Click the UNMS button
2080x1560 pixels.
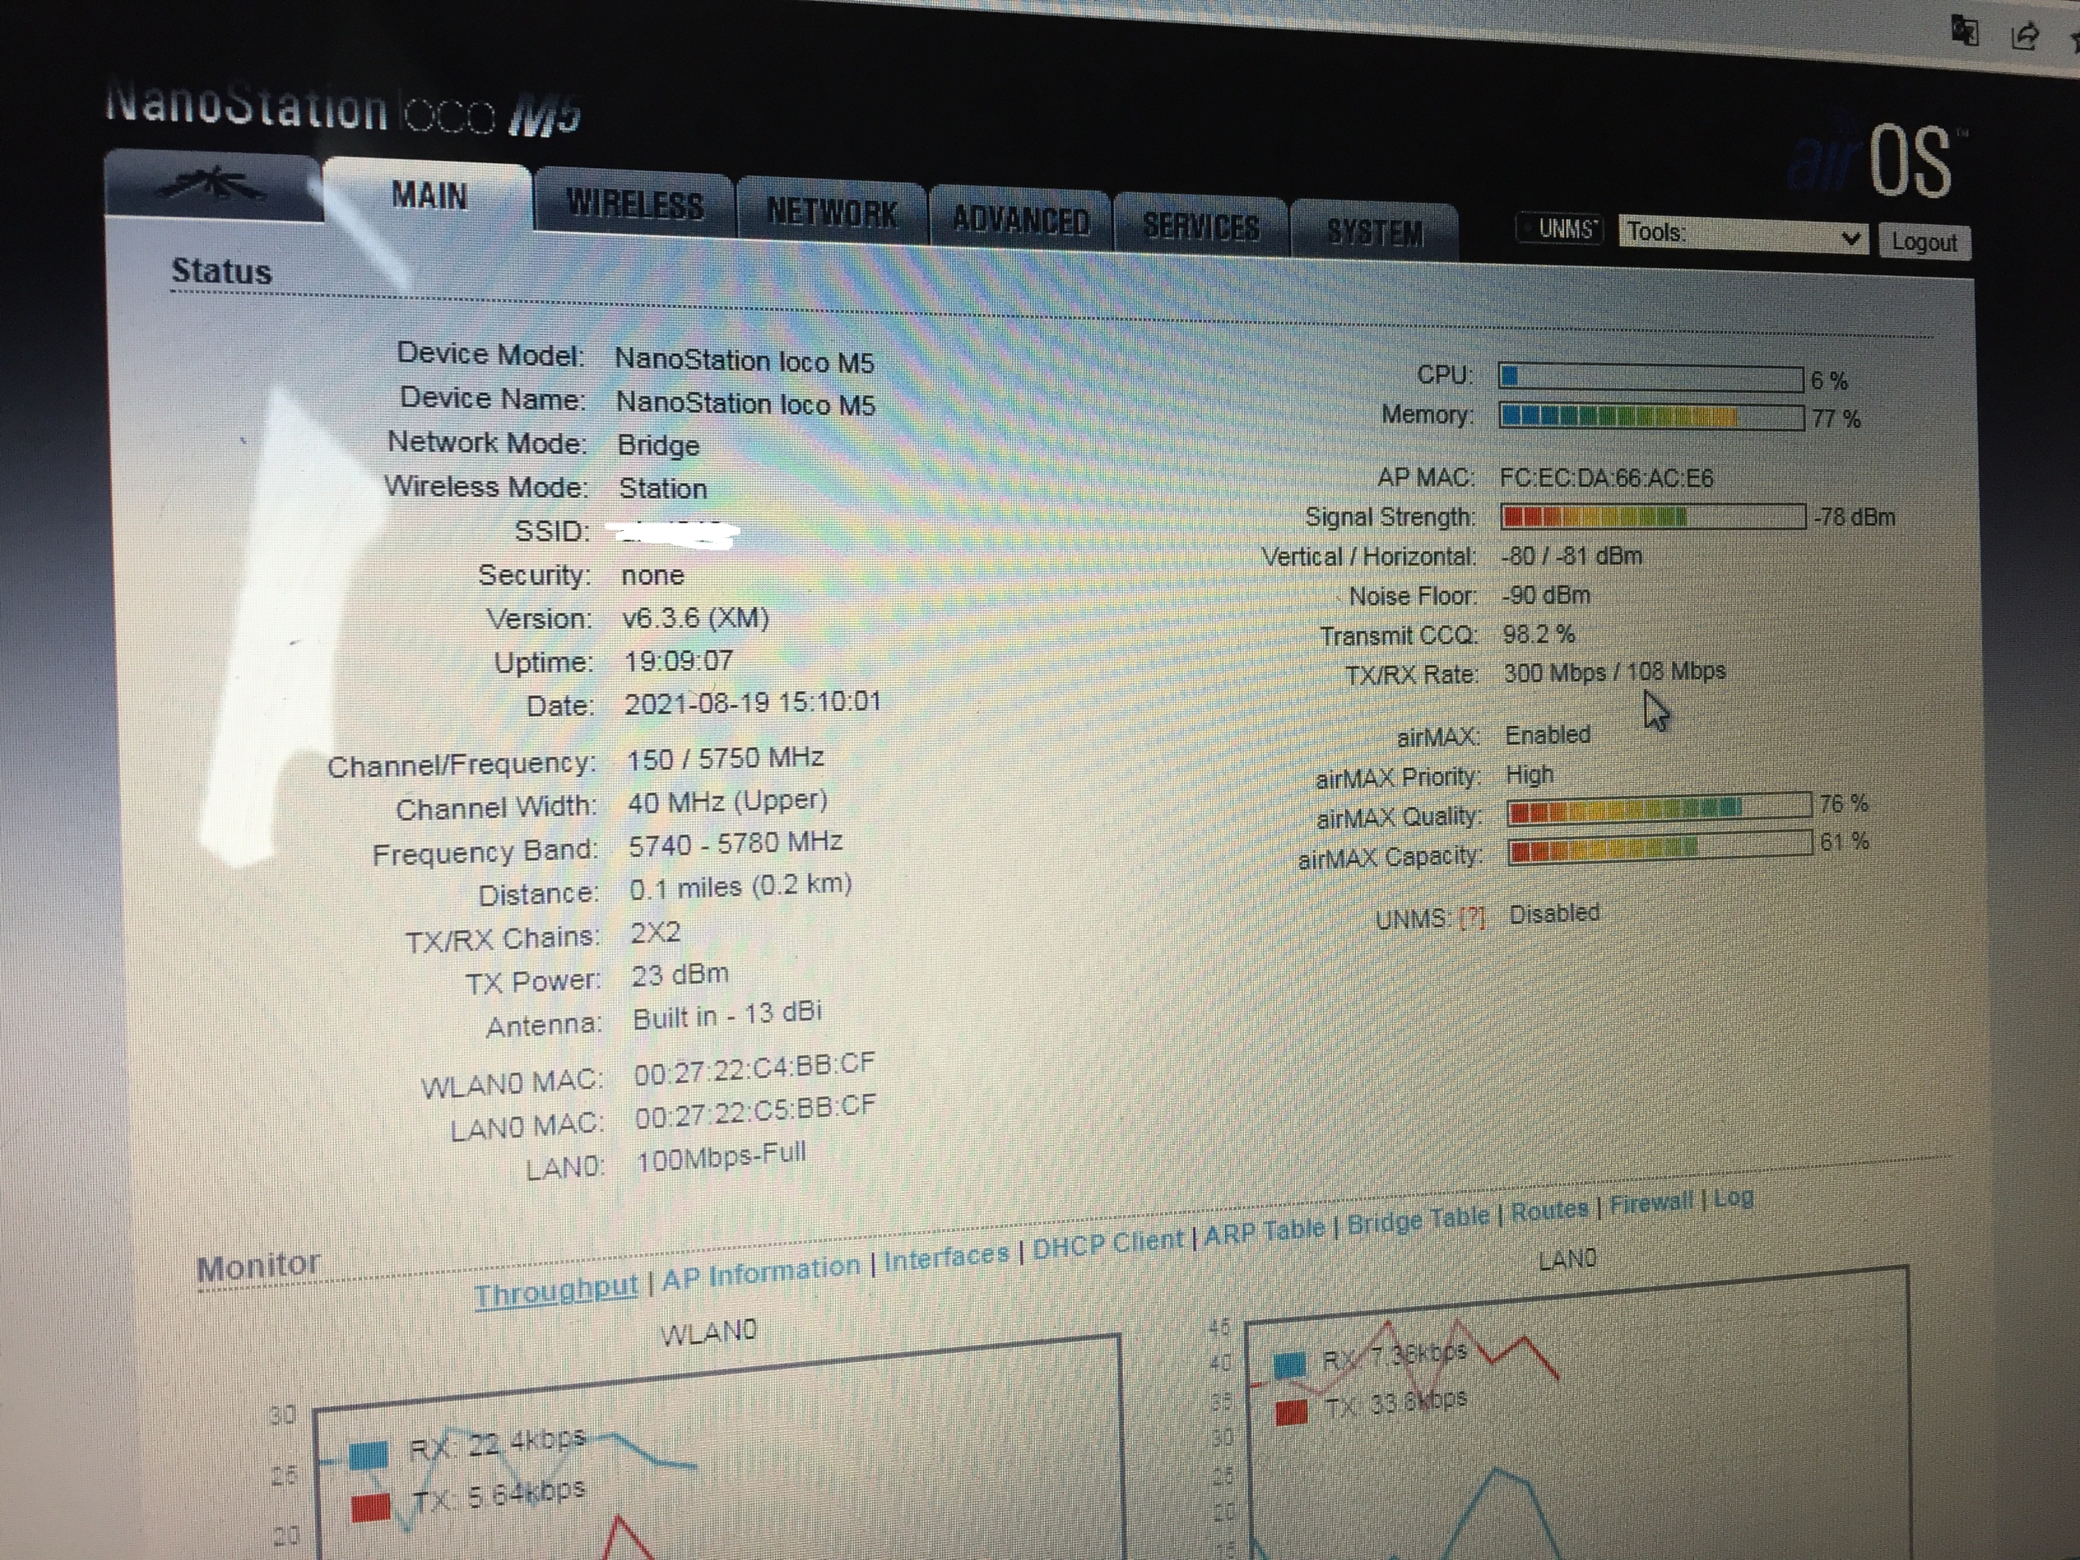click(x=1559, y=229)
